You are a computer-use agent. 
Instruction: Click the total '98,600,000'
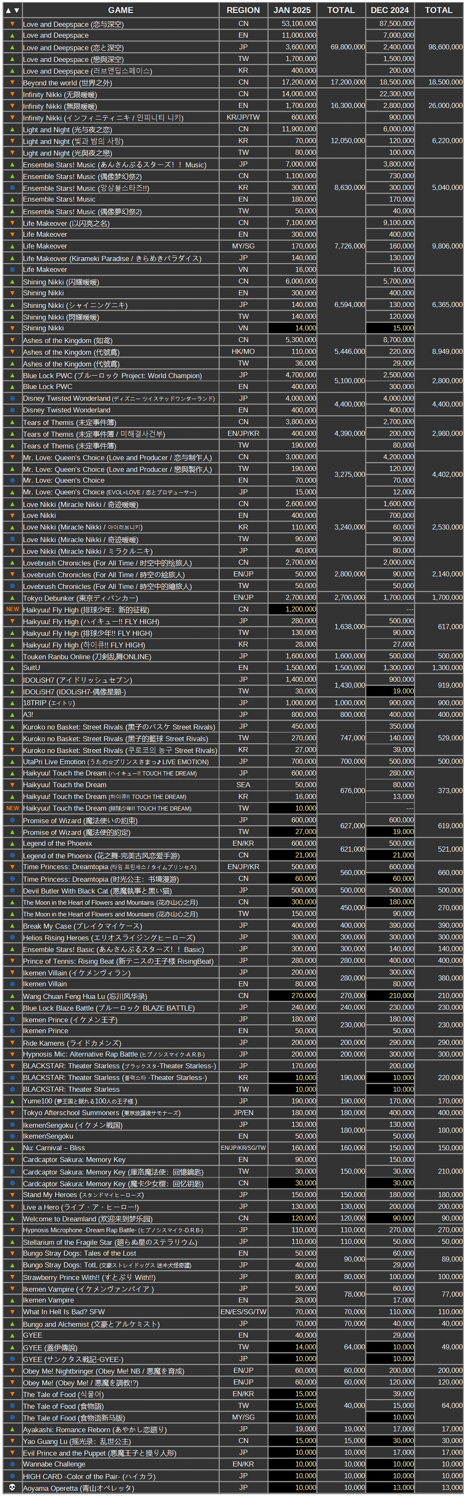[x=445, y=47]
